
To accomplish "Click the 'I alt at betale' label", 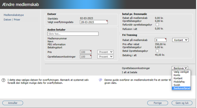I will pyautogui.click(x=130, y=72).
